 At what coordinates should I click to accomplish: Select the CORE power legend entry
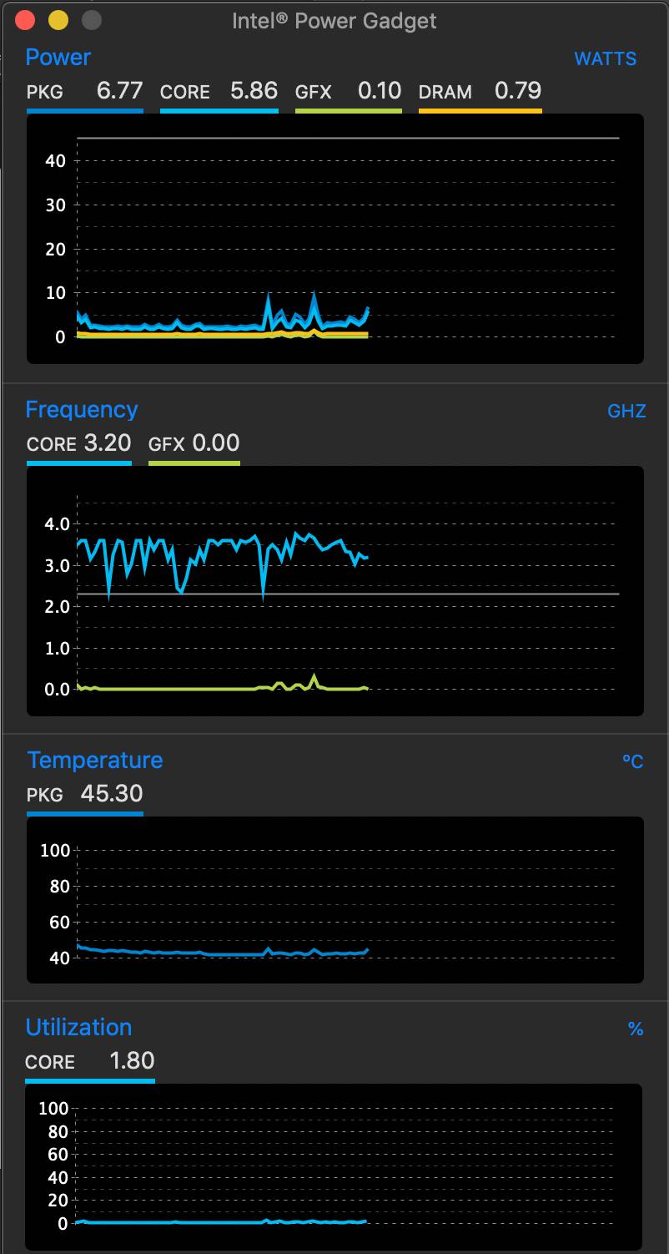219,93
